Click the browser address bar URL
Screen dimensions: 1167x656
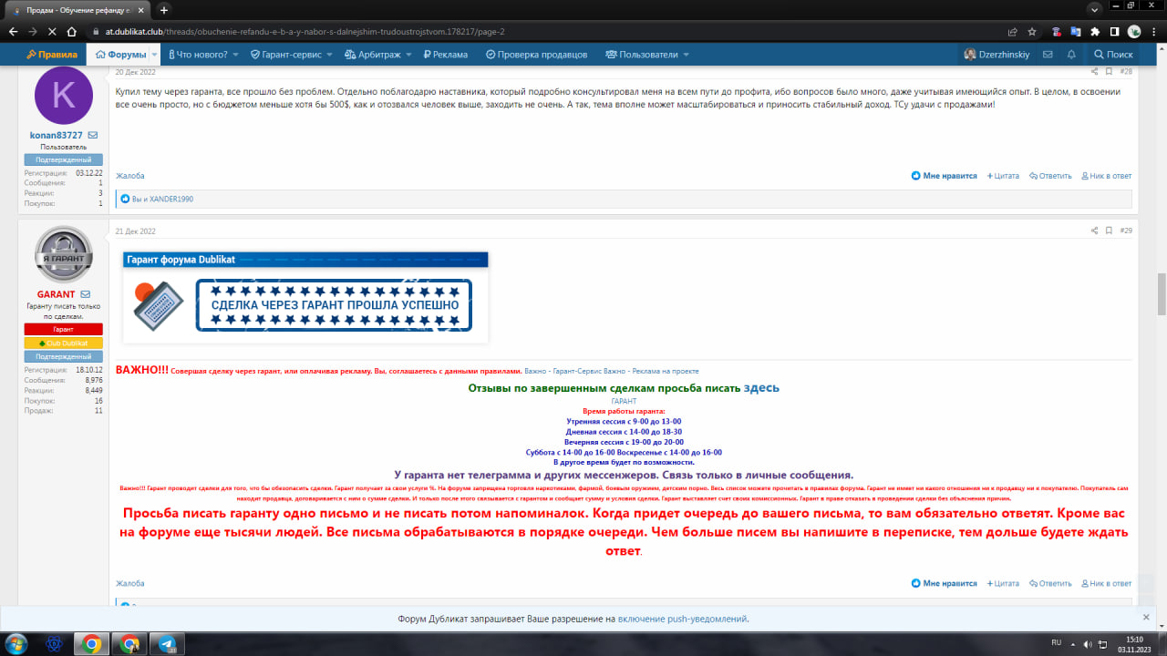365,31
